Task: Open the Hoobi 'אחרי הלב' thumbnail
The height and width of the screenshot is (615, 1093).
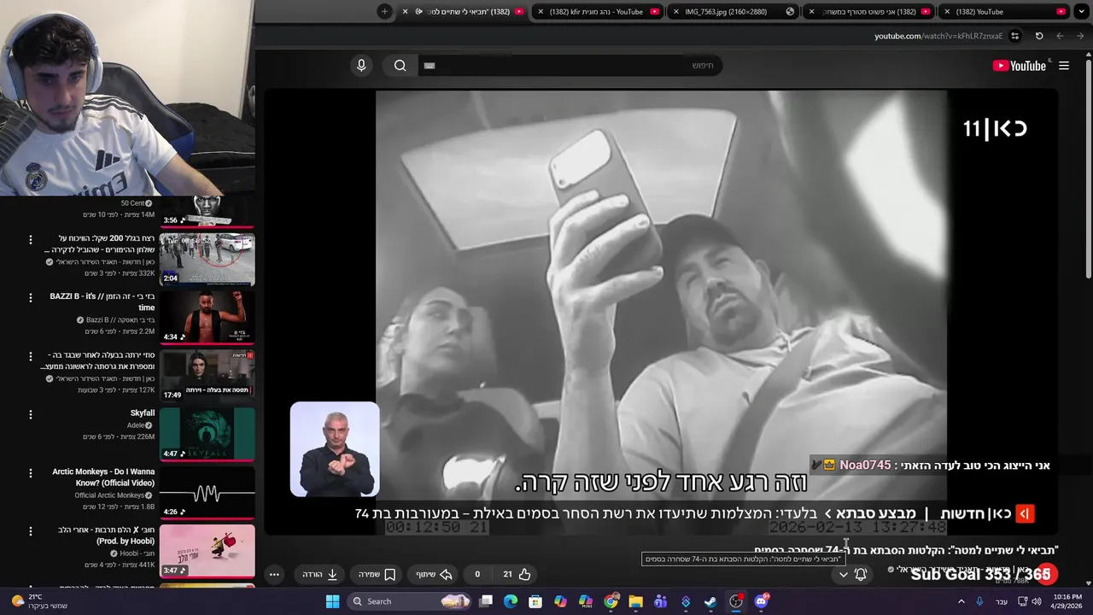Action: click(x=207, y=552)
